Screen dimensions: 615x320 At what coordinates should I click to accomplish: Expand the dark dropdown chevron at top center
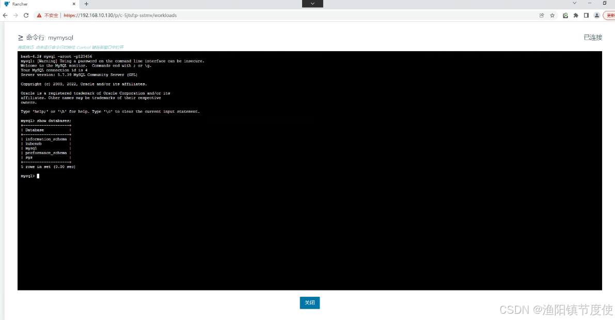click(x=312, y=4)
